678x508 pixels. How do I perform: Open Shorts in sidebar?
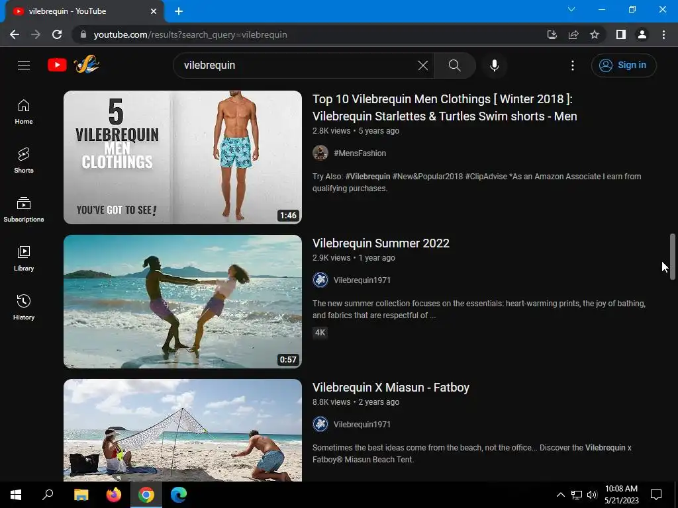[x=24, y=161]
